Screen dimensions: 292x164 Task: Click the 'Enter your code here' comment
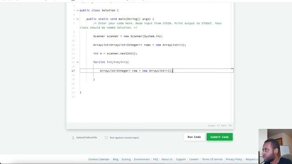click(x=151, y=26)
